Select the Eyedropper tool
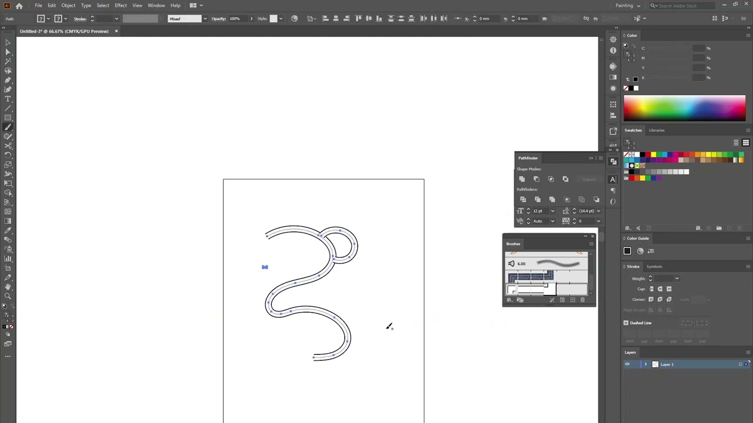The image size is (753, 423). (8, 230)
